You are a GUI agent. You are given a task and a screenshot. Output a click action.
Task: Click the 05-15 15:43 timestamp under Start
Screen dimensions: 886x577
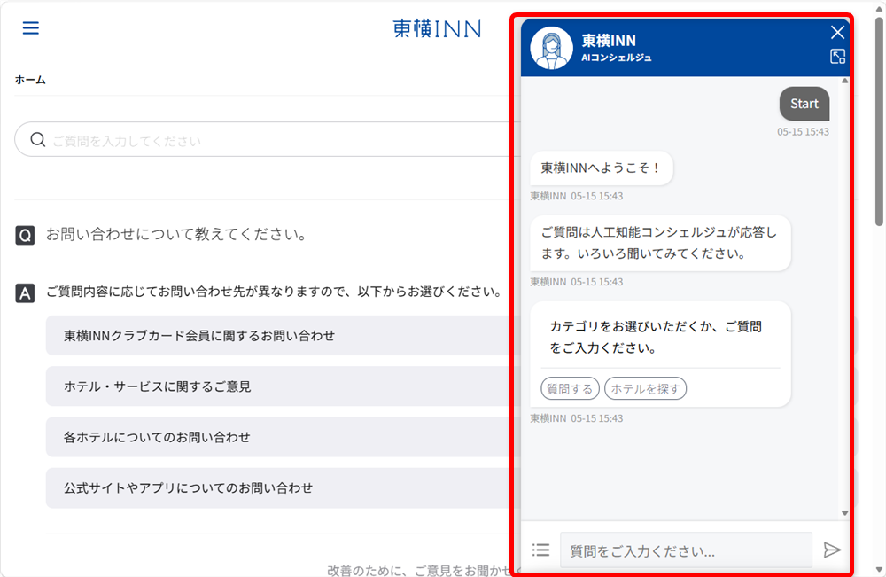pos(803,132)
